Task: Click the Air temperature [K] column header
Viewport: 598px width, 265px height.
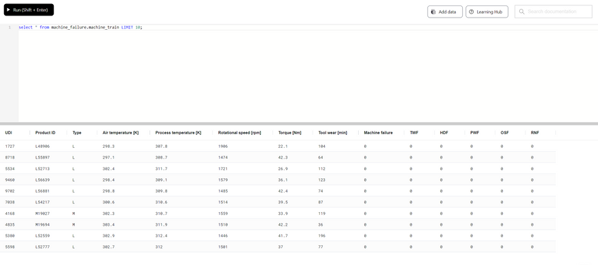Action: (x=120, y=133)
